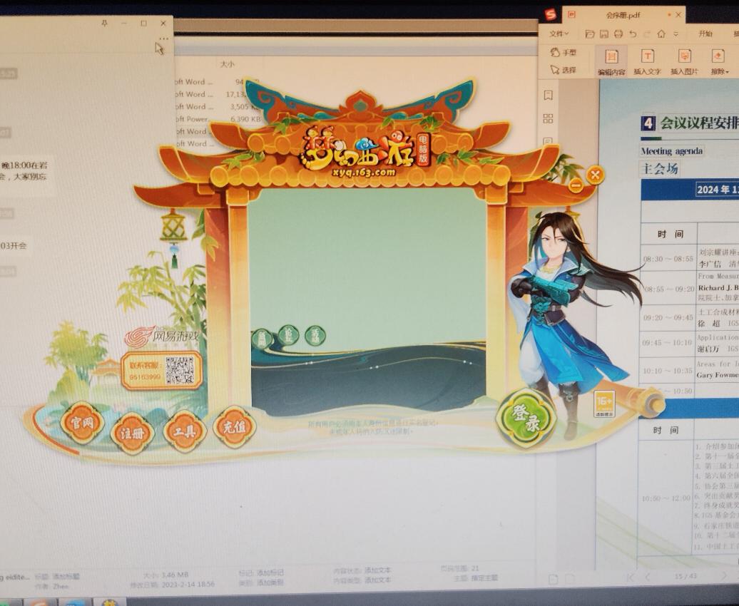739x606 pixels.
Task: Click the PDF file icon on the document tab
Action: click(x=571, y=15)
